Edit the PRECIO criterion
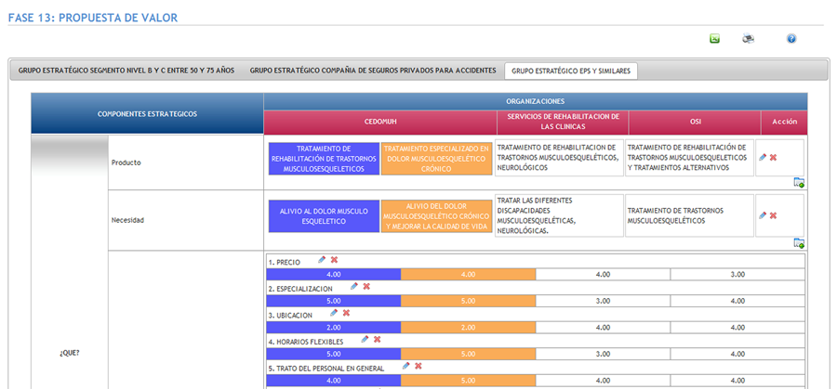 coord(322,260)
